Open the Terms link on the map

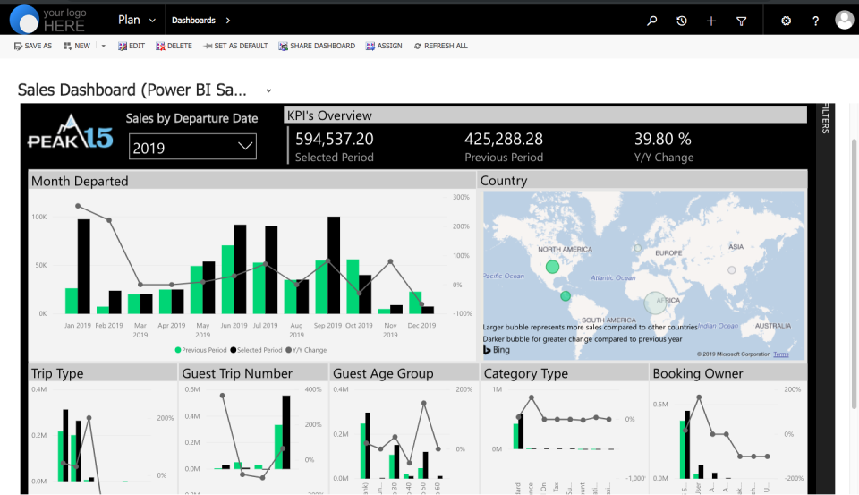click(x=780, y=354)
